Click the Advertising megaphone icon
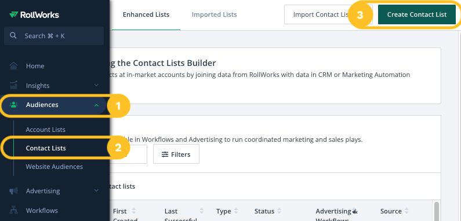Image resolution: width=461 pixels, height=221 pixels. pyautogui.click(x=13, y=191)
